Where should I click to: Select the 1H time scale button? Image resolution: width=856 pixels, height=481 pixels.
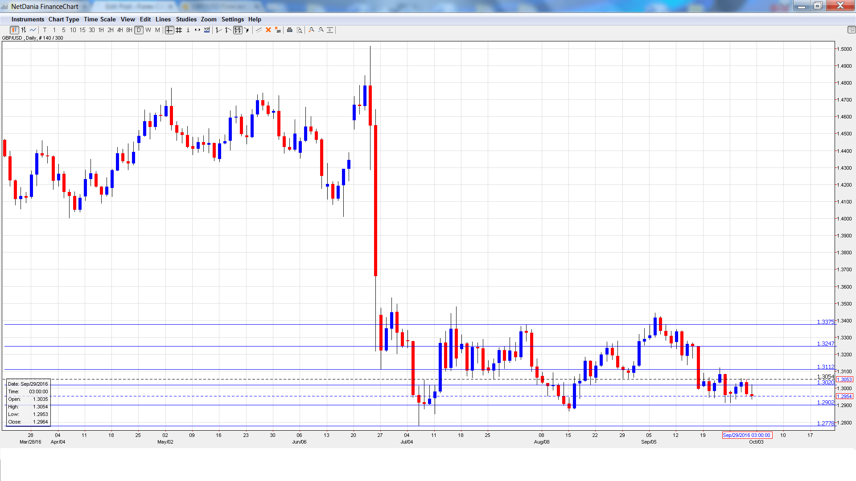click(x=101, y=30)
